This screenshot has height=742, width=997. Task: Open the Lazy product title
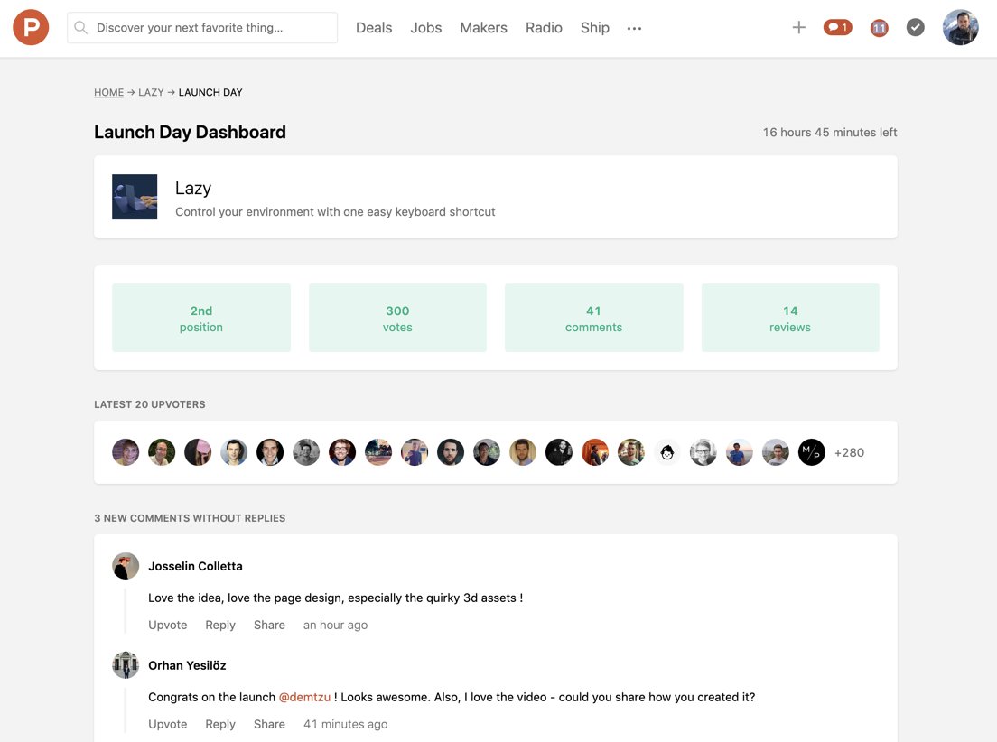(192, 188)
